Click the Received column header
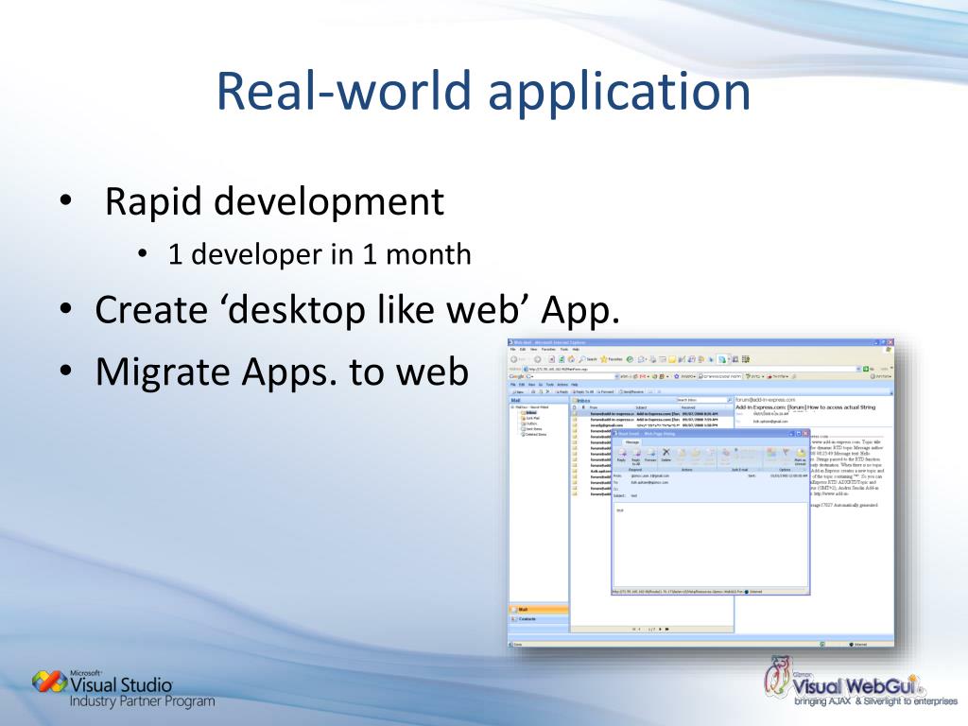The image size is (968, 726). tap(688, 407)
